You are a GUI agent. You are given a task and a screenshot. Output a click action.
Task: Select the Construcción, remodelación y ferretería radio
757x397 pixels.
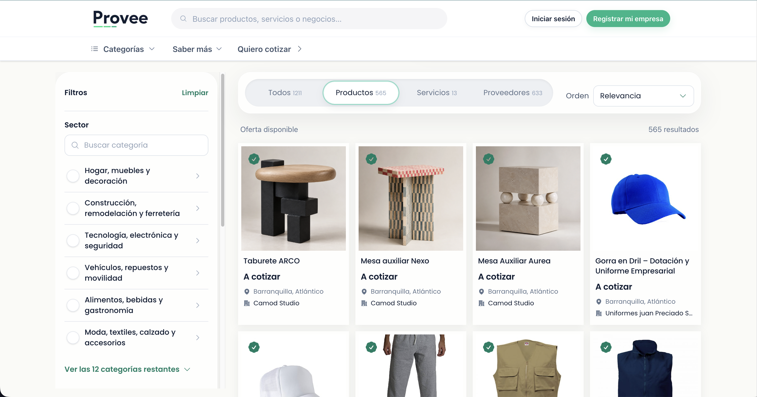click(73, 208)
